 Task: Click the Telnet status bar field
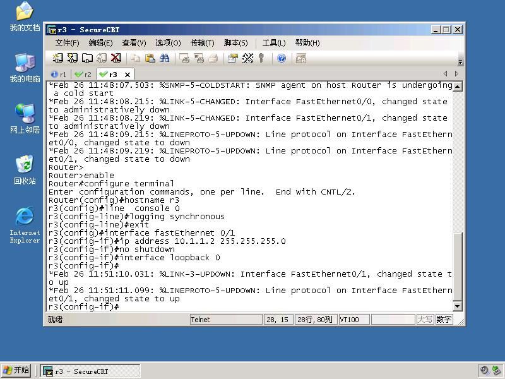pos(226,320)
